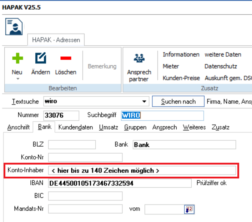Click the Ändern edit icon

(x=40, y=59)
